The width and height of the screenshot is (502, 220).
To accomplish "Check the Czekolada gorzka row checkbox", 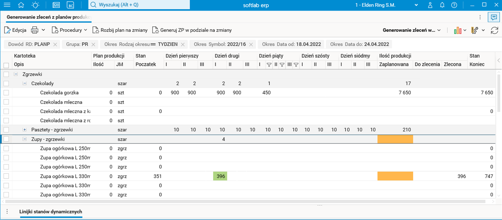I will [x=6, y=93].
